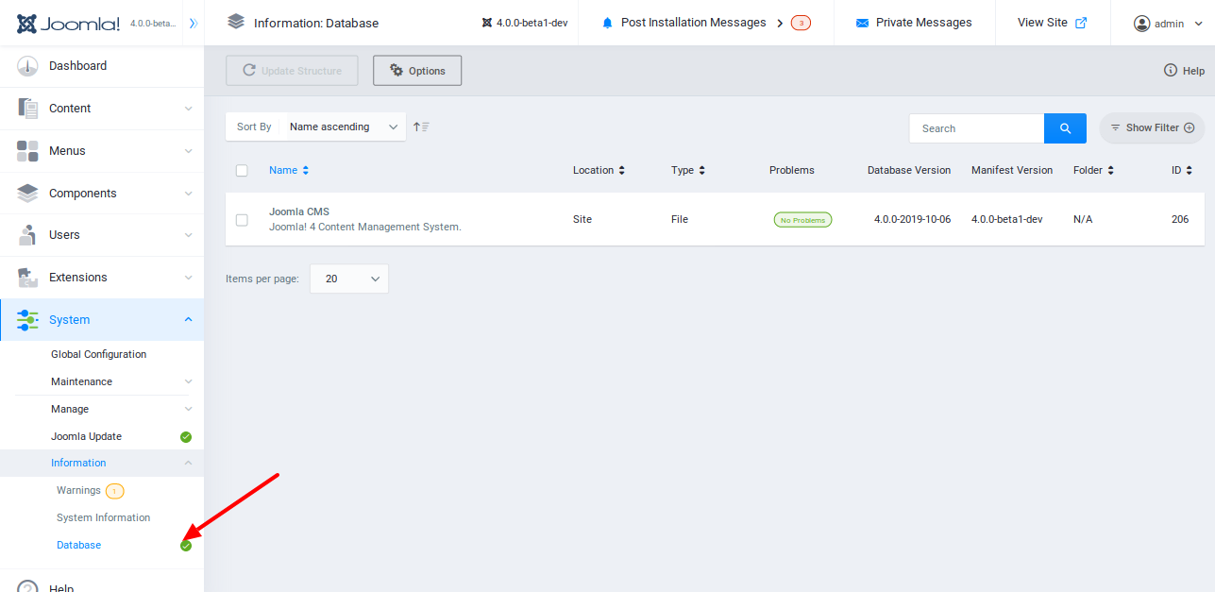Viewport: 1215px width, 592px height.
Task: Open the Items per page dropdown
Action: 348,278
